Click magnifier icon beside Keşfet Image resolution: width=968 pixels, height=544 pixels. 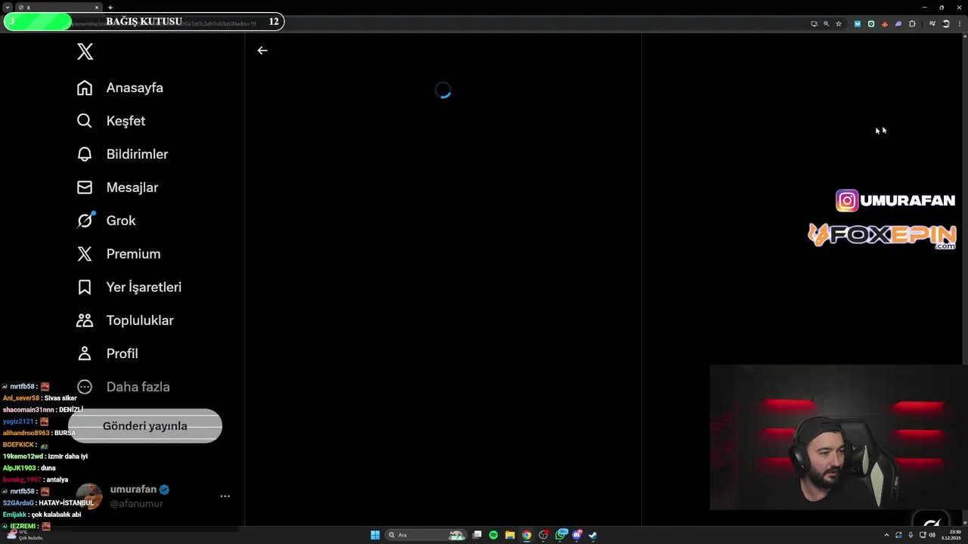pos(85,121)
